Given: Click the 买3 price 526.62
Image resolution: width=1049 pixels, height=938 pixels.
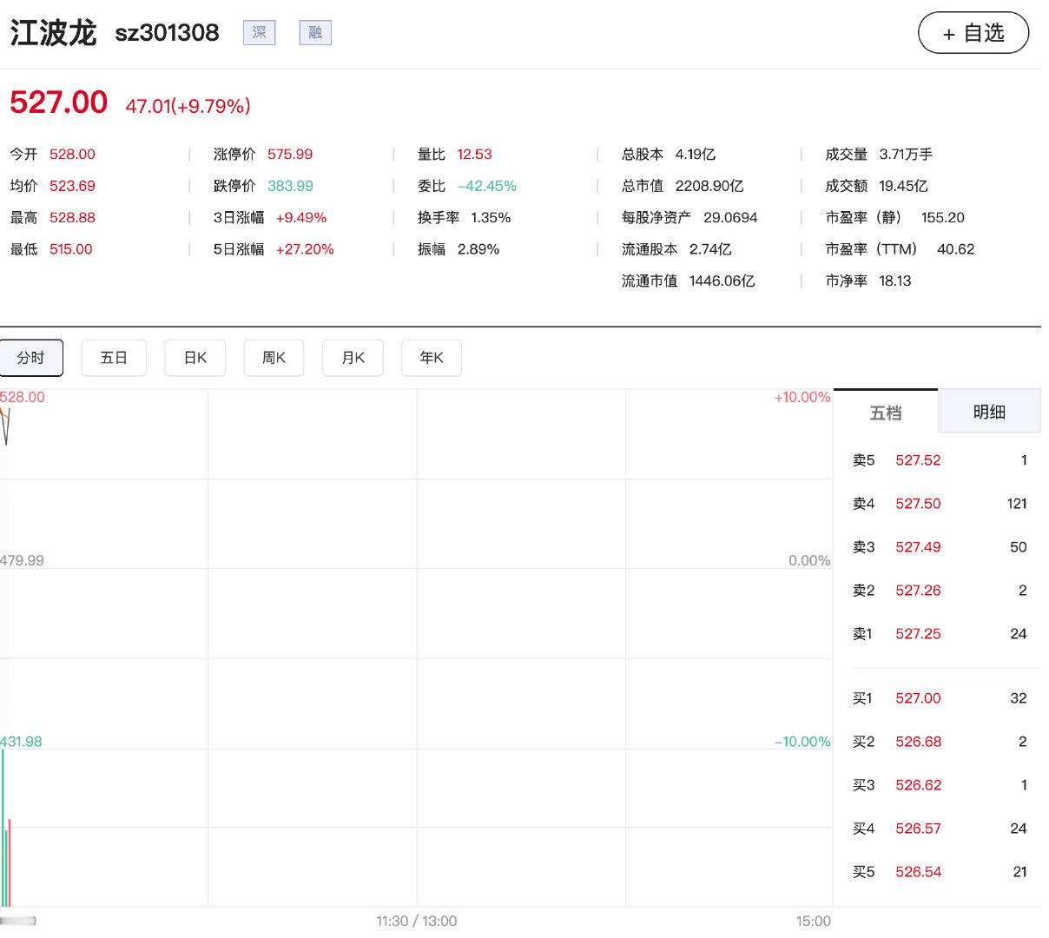Looking at the screenshot, I should (x=918, y=785).
